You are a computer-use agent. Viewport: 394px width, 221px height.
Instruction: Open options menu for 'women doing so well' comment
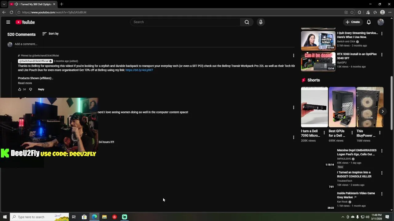pyautogui.click(x=294, y=107)
